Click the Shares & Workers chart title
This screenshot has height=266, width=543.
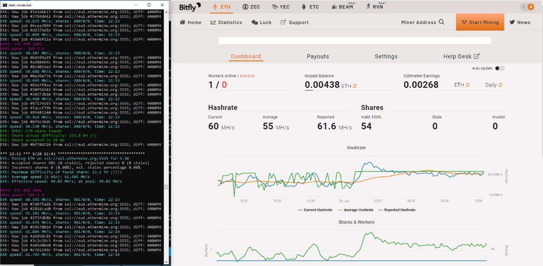coord(356,222)
